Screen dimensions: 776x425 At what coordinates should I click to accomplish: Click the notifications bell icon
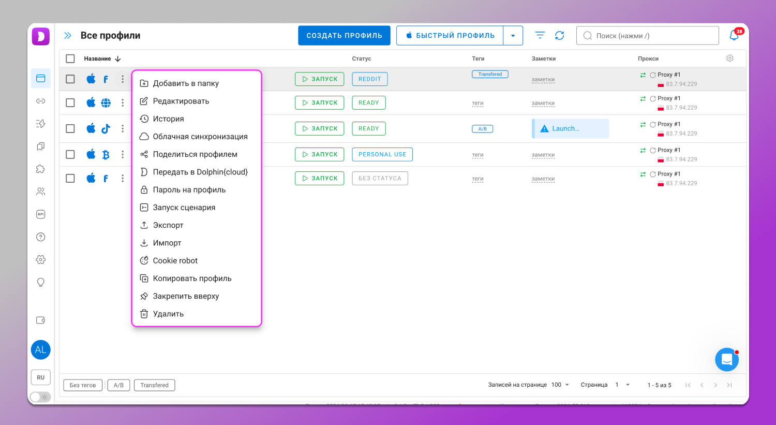coord(734,35)
